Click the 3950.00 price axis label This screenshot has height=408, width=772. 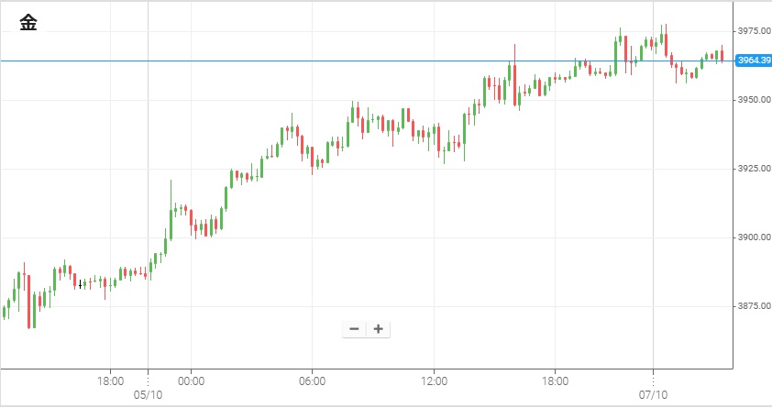pyautogui.click(x=752, y=100)
